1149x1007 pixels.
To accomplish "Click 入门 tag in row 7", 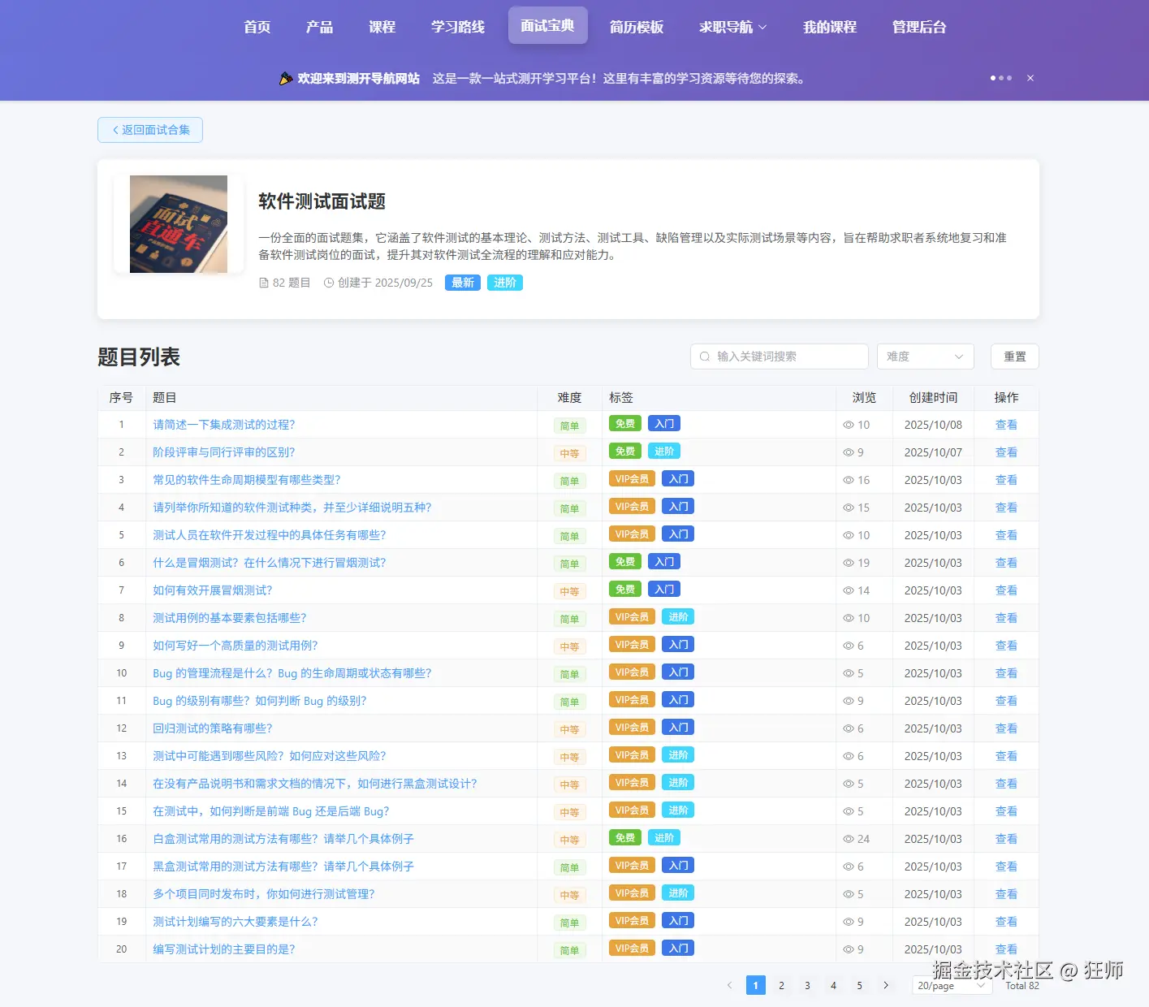I will click(664, 590).
